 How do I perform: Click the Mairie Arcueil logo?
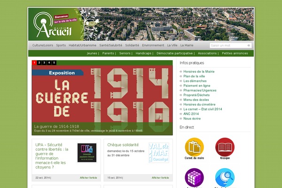(x=53, y=25)
